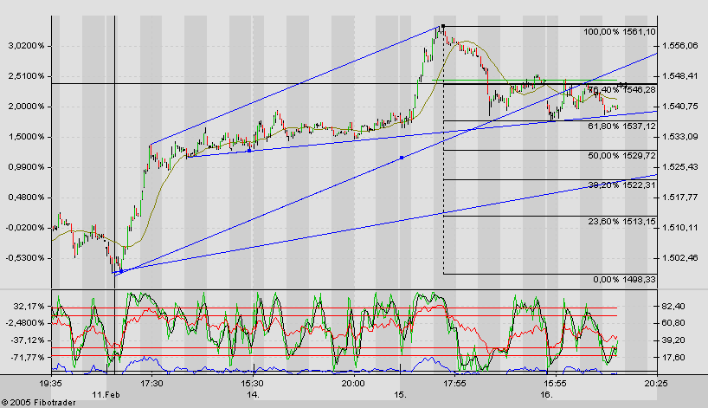Select midpoint handle on the steep blue trendline
This screenshot has width=708, height=408.
point(402,158)
